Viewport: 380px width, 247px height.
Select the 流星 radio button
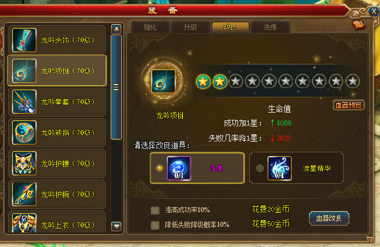tap(159, 168)
